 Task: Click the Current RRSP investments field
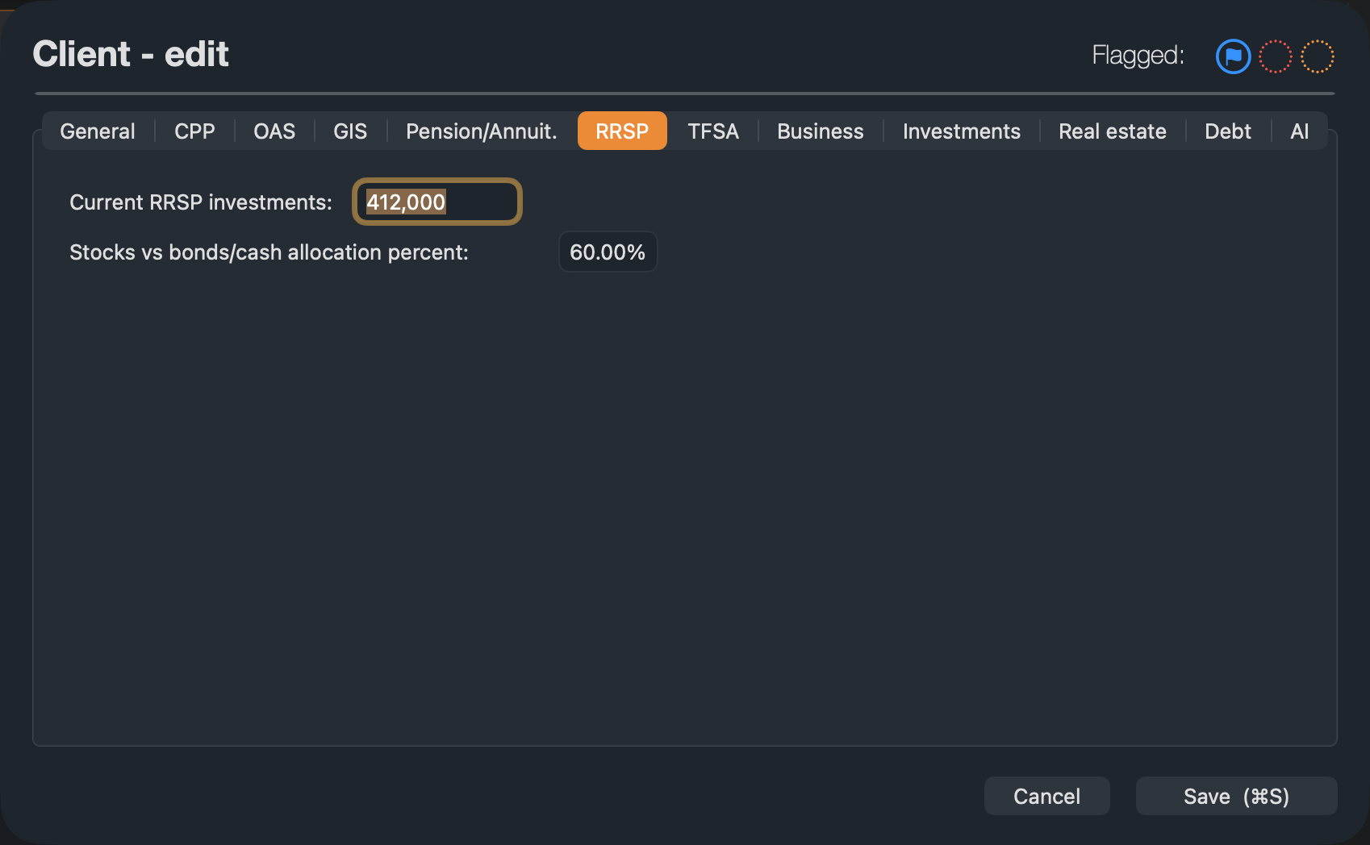(x=437, y=202)
